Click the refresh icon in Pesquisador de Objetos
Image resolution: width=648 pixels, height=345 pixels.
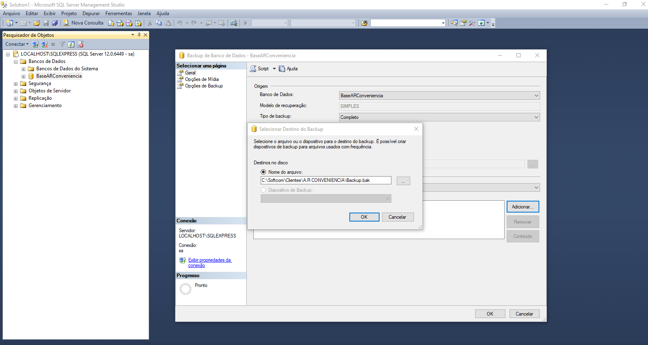point(71,44)
